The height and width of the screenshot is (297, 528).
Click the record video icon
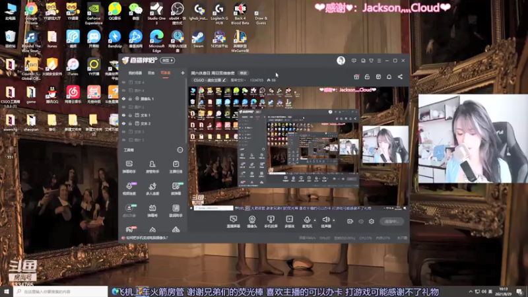(x=350, y=221)
